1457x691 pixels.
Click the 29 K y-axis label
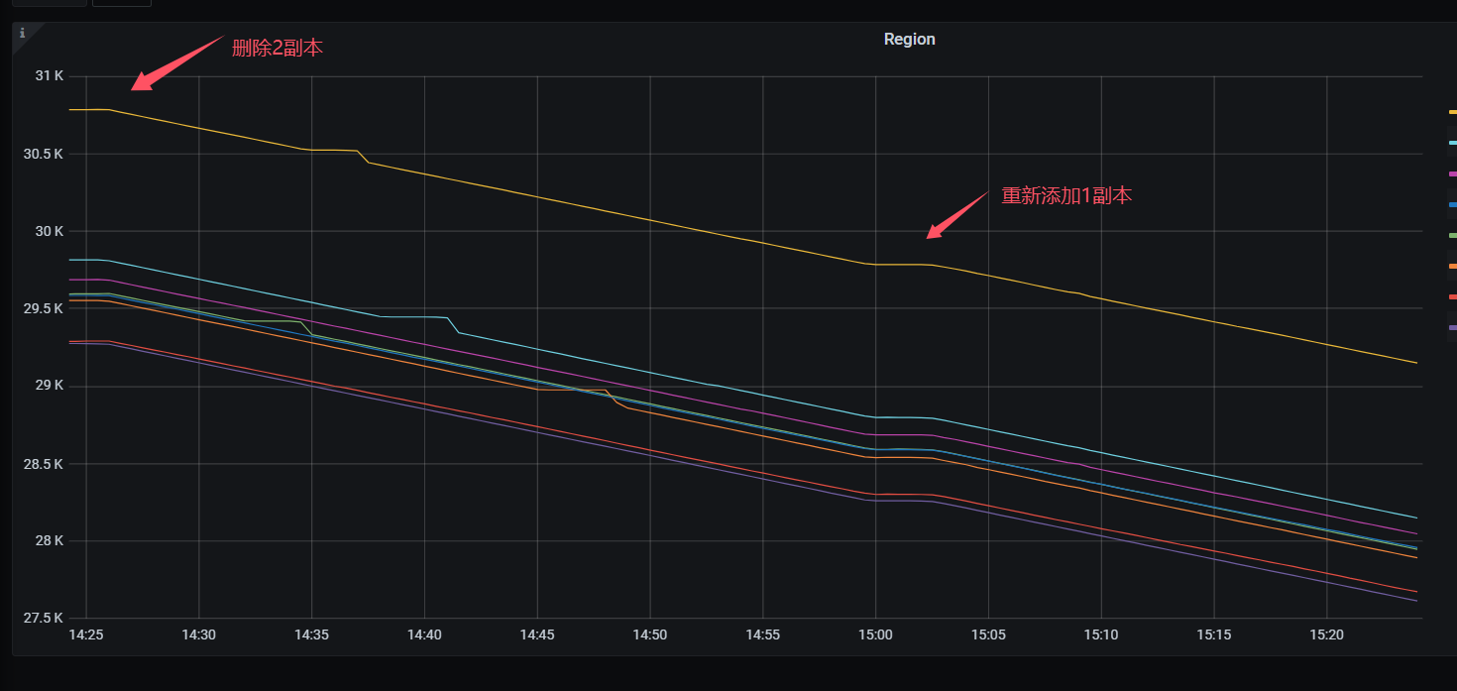(50, 386)
